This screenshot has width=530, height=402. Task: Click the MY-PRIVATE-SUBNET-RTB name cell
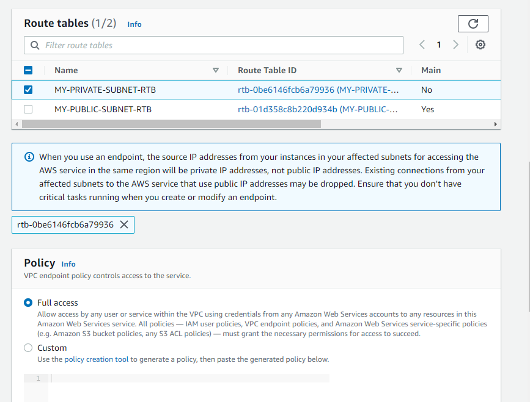[105, 90]
